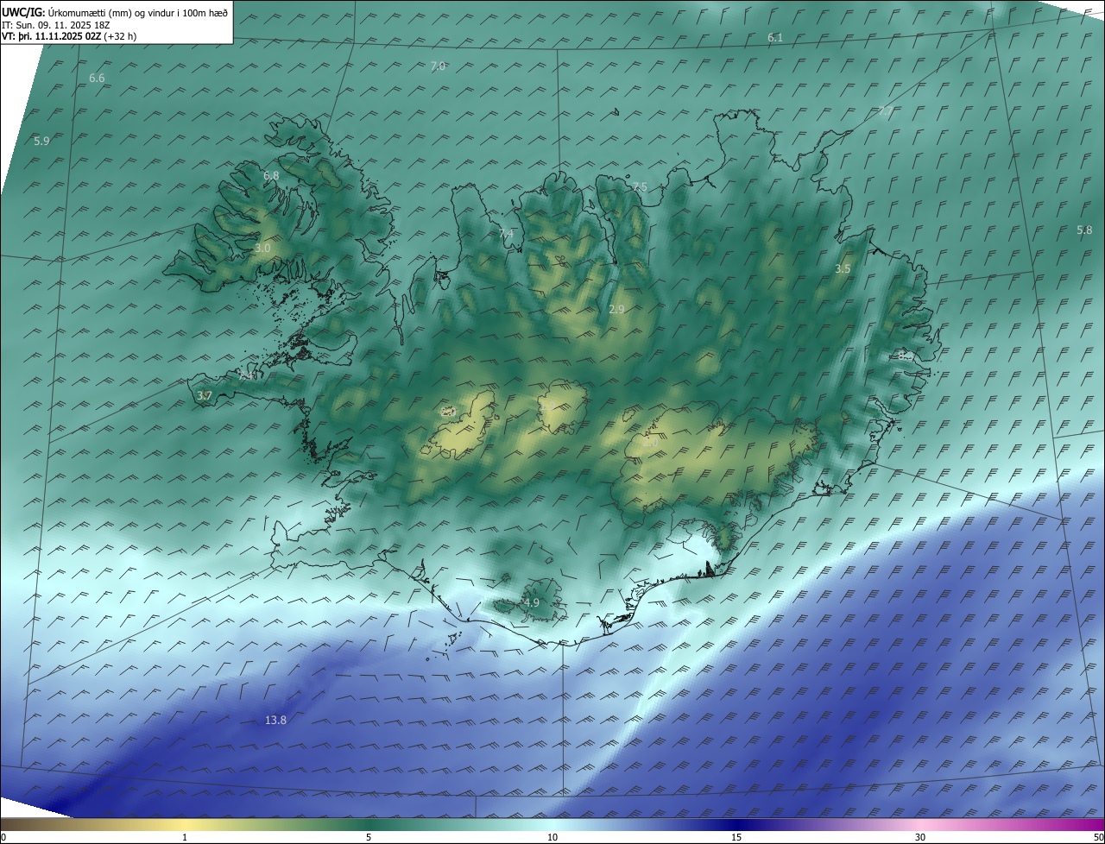Click the 6.6 value label
Image resolution: width=1105 pixels, height=844 pixels.
pos(97,79)
